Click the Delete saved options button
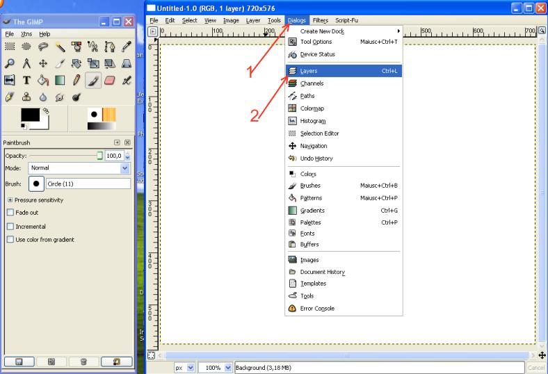Screen dimensions: 548x374 point(83,361)
